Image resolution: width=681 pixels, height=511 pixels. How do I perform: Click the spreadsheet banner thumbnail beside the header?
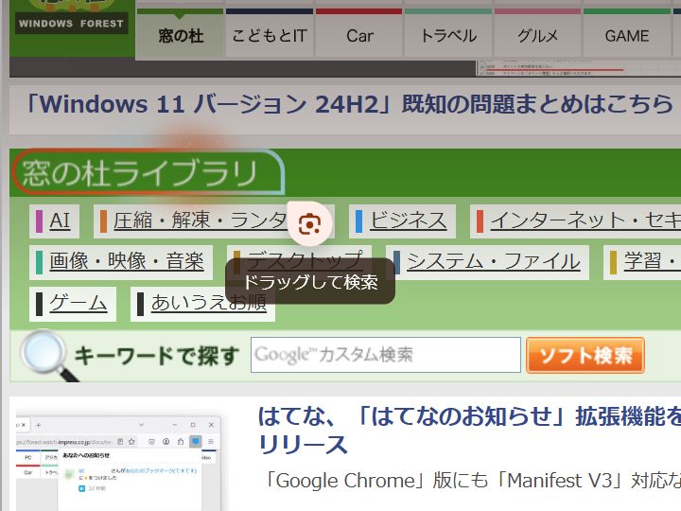(578, 69)
